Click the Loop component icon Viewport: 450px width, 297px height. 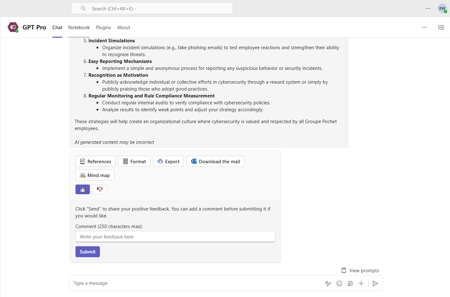pos(350,283)
